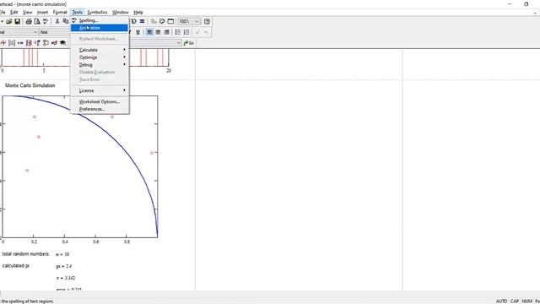Click the Go button
Viewport: 540px width, 304px height.
[x=189, y=43]
